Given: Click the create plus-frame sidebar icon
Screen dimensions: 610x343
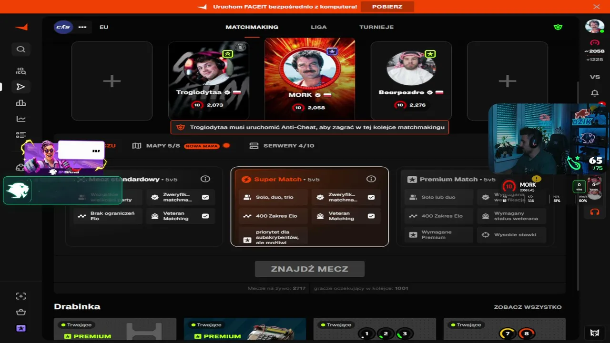Looking at the screenshot, I should [x=21, y=296].
